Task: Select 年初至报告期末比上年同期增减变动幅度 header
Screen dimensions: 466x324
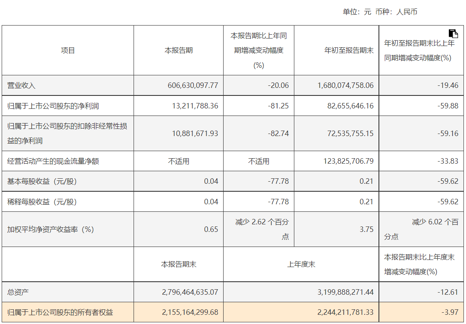Action: [x=420, y=51]
